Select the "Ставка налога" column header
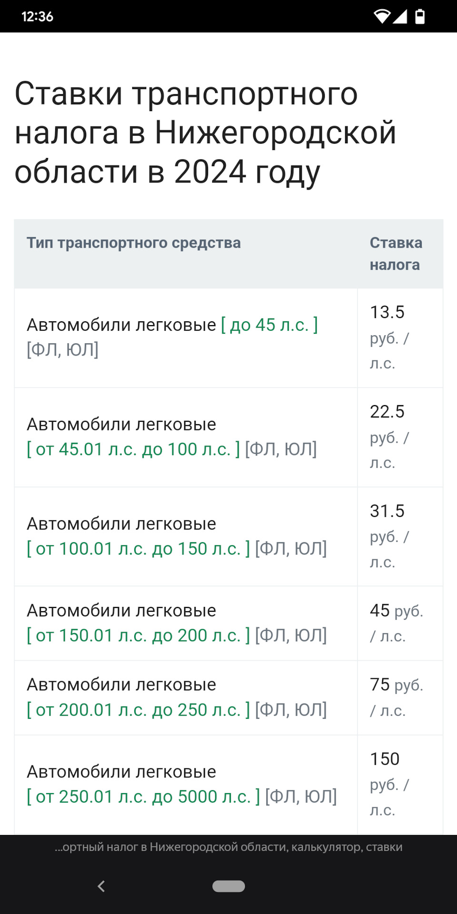Image resolution: width=457 pixels, height=914 pixels. (396, 254)
